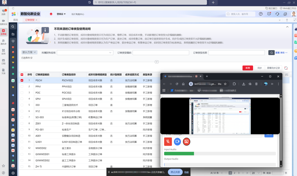The width and height of the screenshot is (297, 176).
Task: Mute the microphone in the meeting window
Action: pos(168,142)
